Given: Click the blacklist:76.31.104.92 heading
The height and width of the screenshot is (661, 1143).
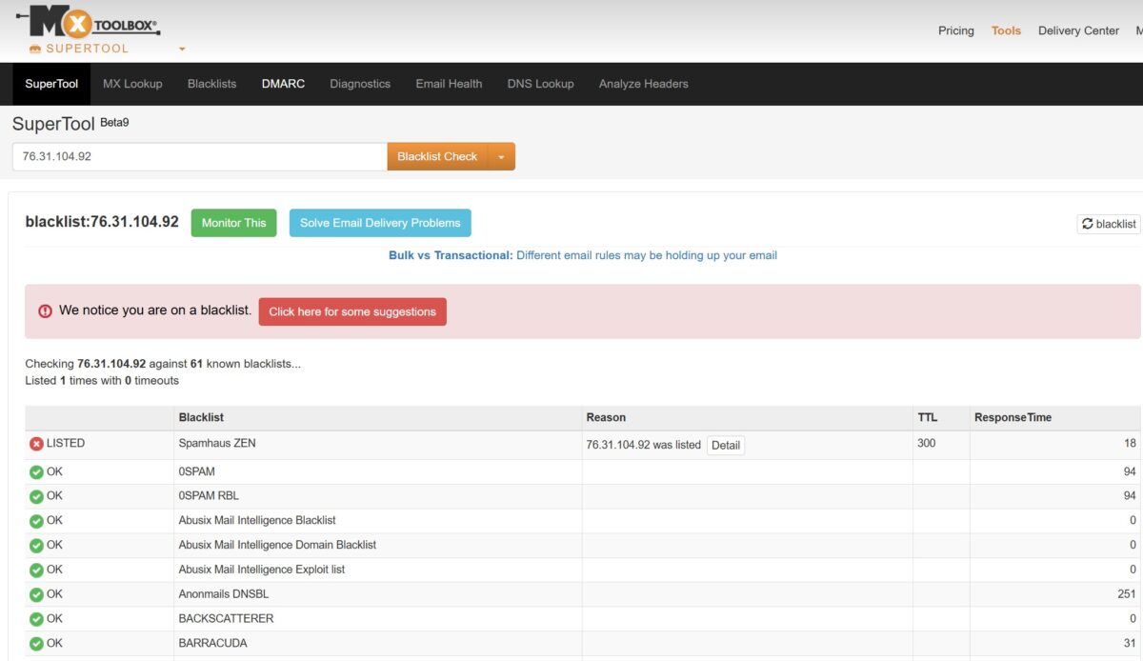Looking at the screenshot, I should (x=102, y=222).
